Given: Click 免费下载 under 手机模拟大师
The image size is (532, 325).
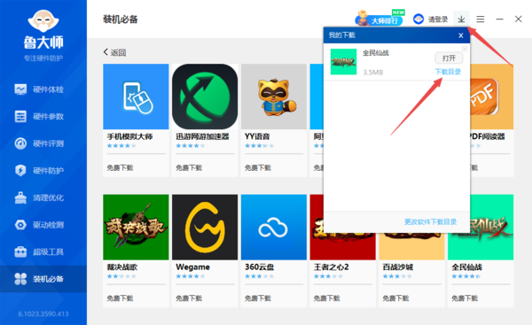Looking at the screenshot, I should [x=120, y=167].
